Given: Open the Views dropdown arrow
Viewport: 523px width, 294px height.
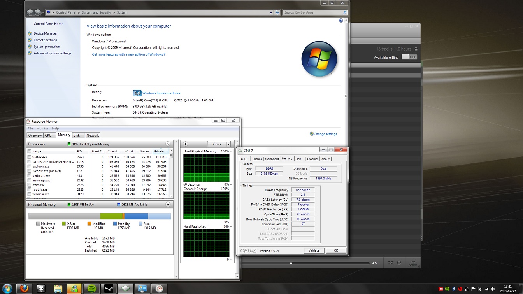Looking at the screenshot, I should tap(228, 144).
